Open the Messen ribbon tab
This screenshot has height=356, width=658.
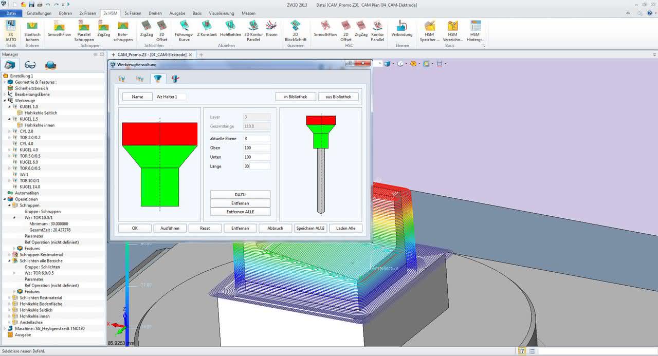click(x=248, y=13)
